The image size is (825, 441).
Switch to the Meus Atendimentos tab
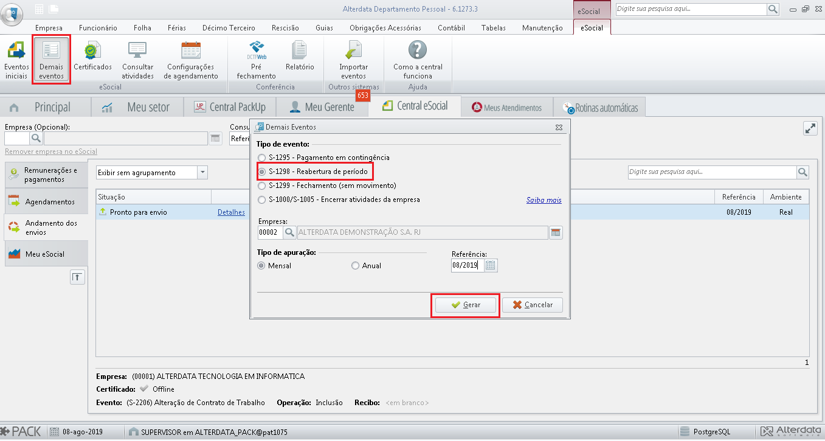point(507,108)
